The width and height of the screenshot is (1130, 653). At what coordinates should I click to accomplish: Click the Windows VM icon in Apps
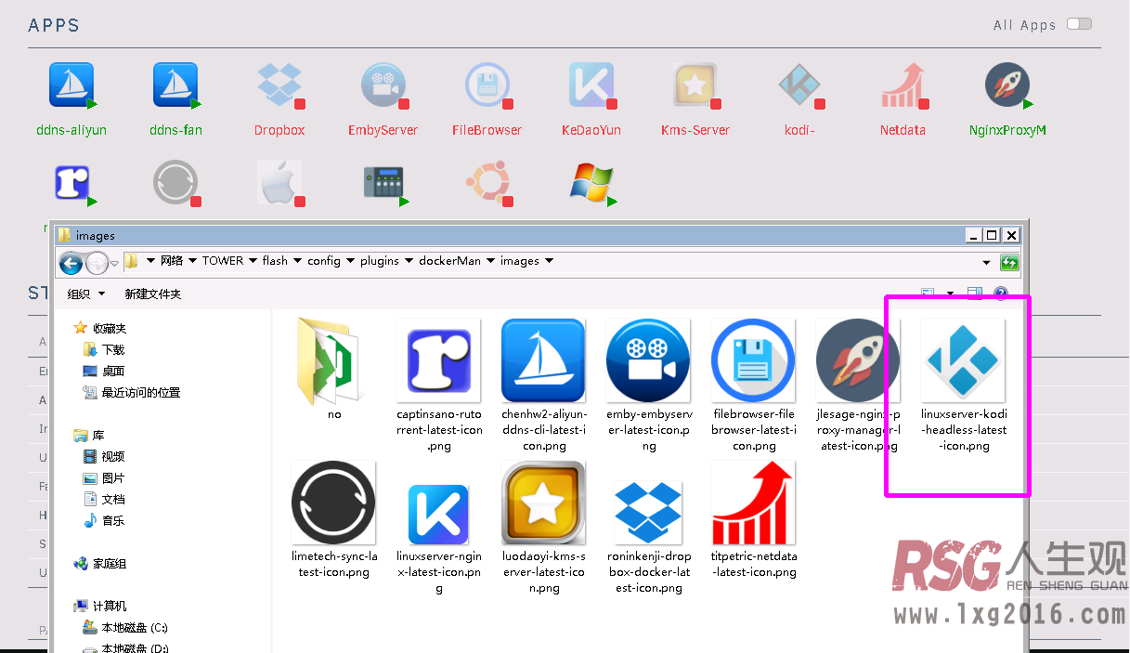coord(591,183)
